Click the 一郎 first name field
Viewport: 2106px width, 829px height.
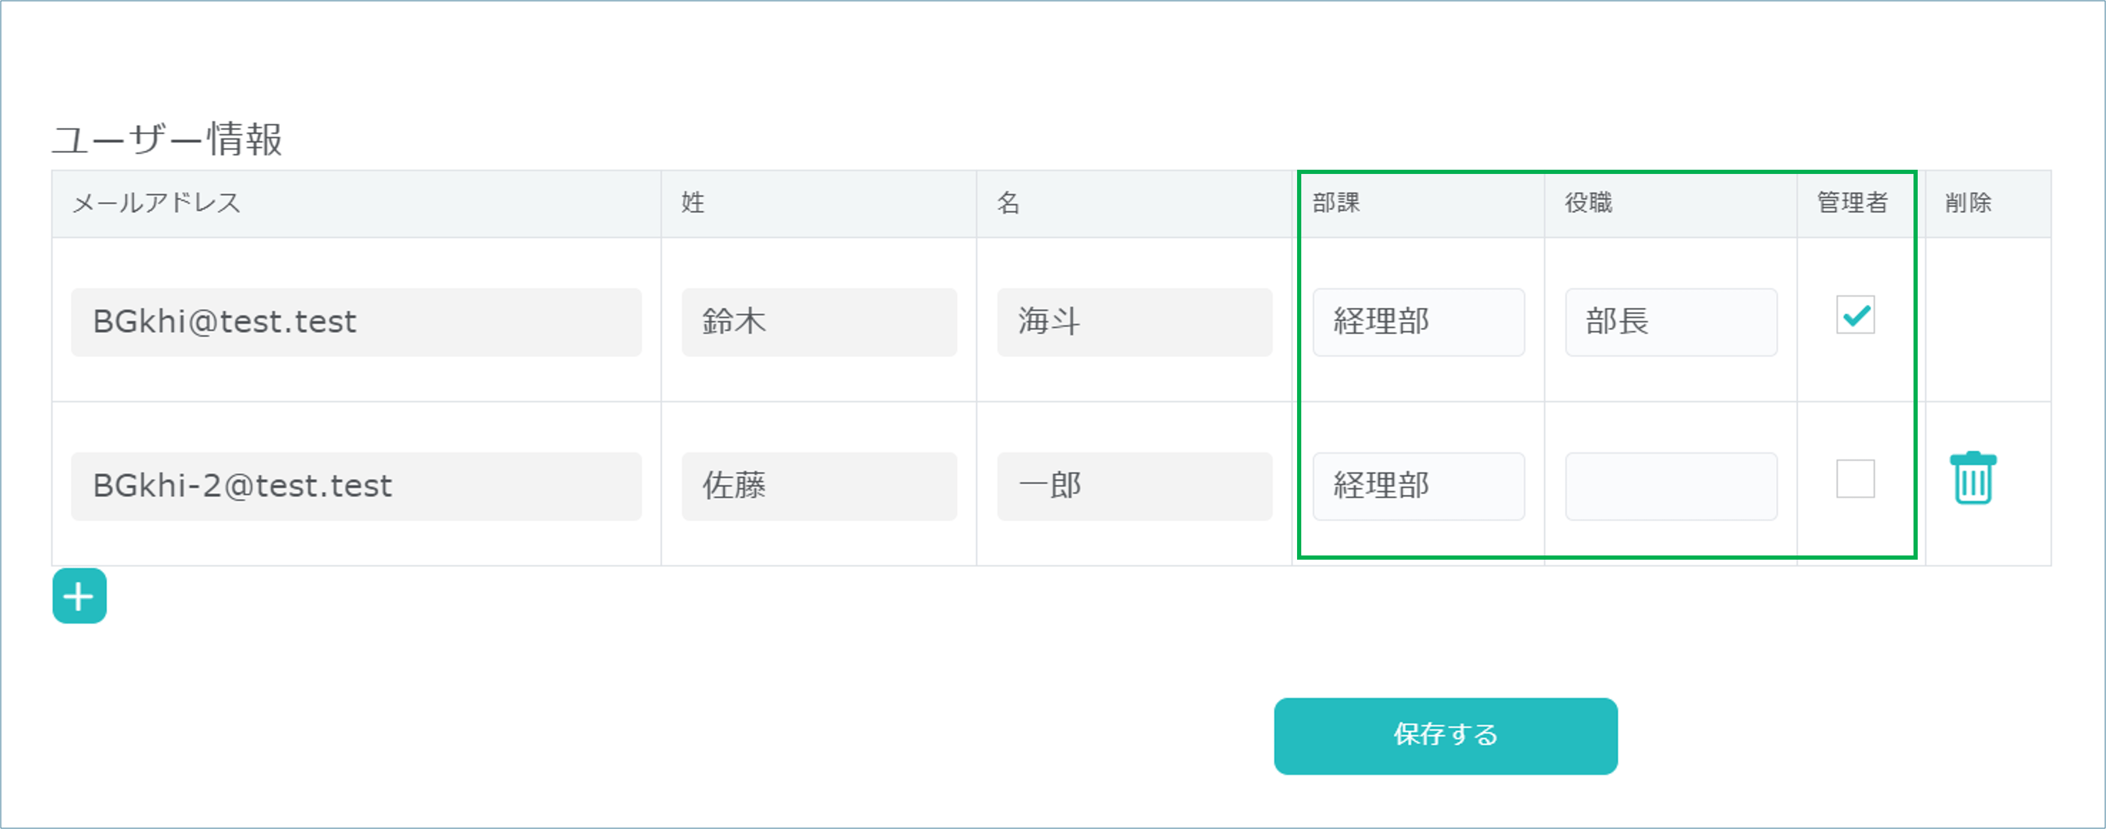pos(1134,486)
